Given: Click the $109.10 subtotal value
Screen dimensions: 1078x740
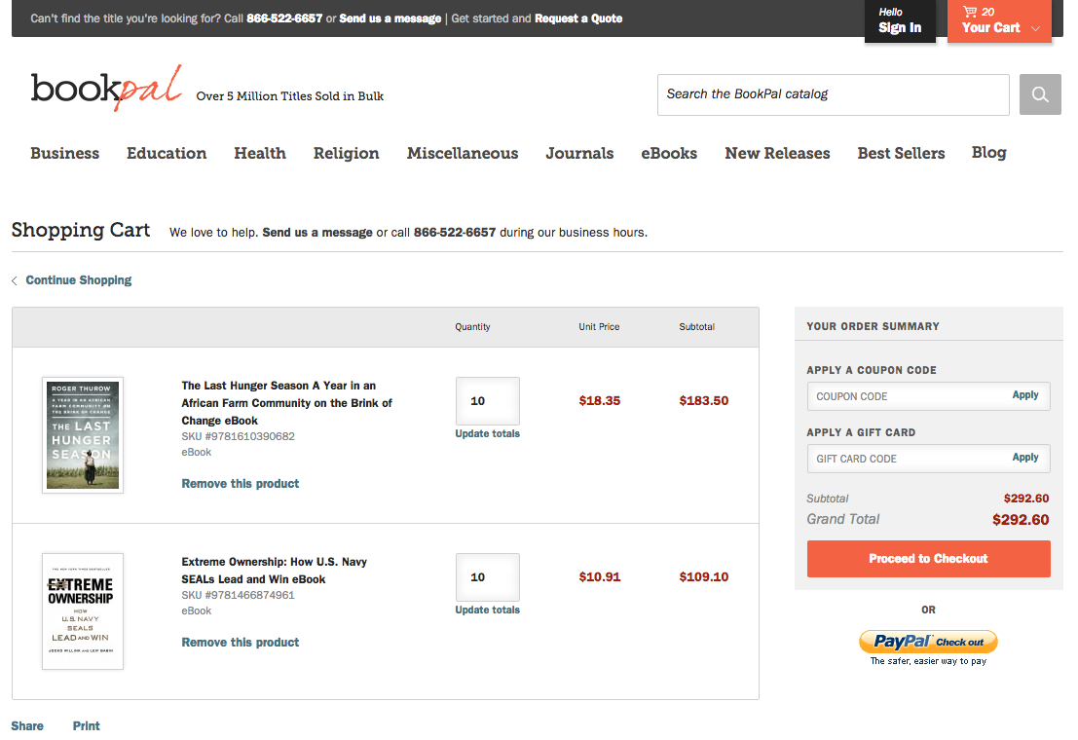Looking at the screenshot, I should point(703,577).
